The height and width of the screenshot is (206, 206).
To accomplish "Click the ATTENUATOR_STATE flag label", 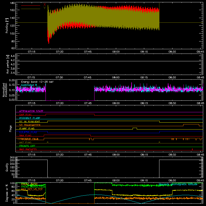I will click(31, 111).
